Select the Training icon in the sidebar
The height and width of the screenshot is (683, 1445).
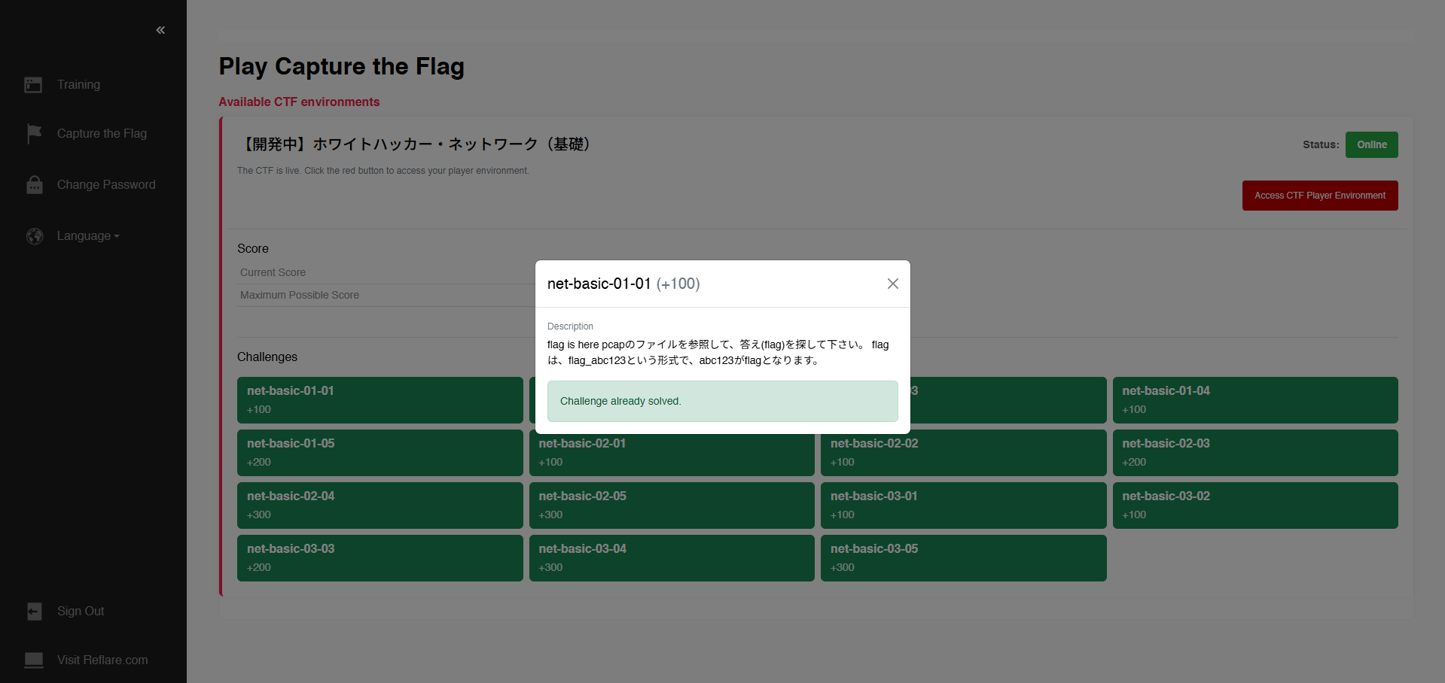[x=33, y=84]
